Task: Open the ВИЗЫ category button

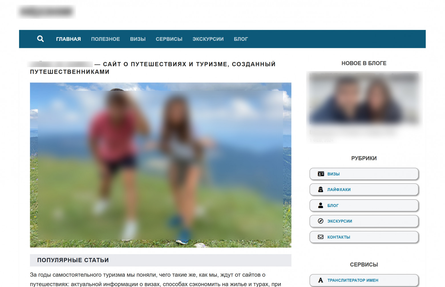Action: [364, 174]
